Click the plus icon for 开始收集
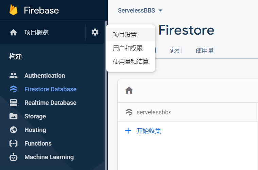Image resolution: width=258 pixels, height=170 pixels. tap(128, 131)
